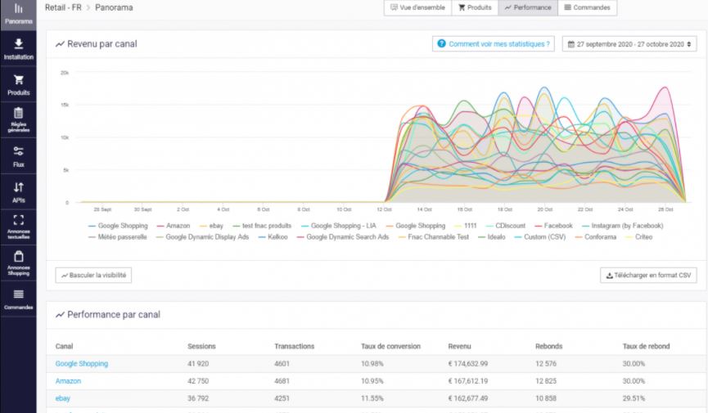The width and height of the screenshot is (708, 413).
Task: Toggle Conforama series in legend
Action: tap(596, 237)
